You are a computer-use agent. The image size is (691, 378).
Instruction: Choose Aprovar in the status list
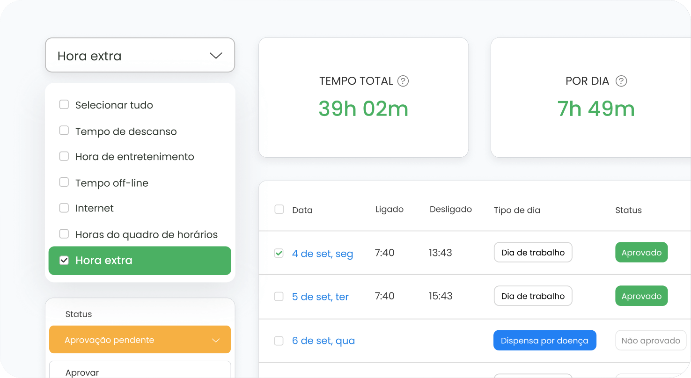[82, 372]
